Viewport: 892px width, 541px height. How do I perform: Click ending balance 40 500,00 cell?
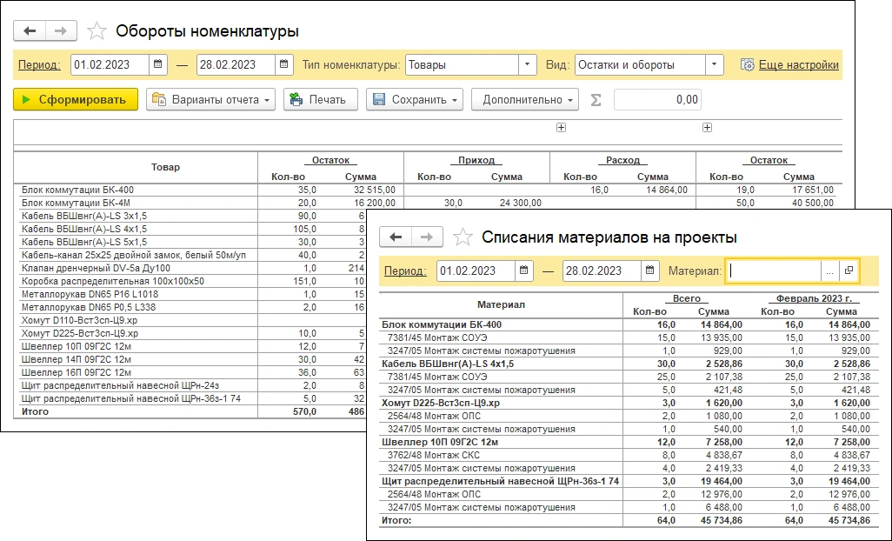[x=812, y=203]
